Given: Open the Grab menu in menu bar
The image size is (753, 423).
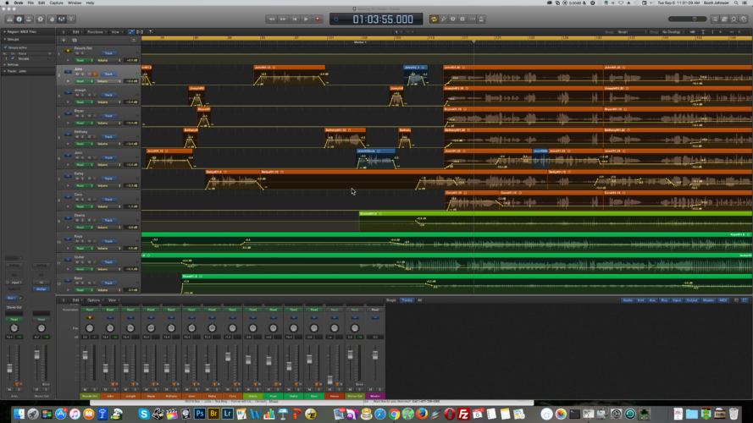Looking at the screenshot, I should click(x=19, y=3).
